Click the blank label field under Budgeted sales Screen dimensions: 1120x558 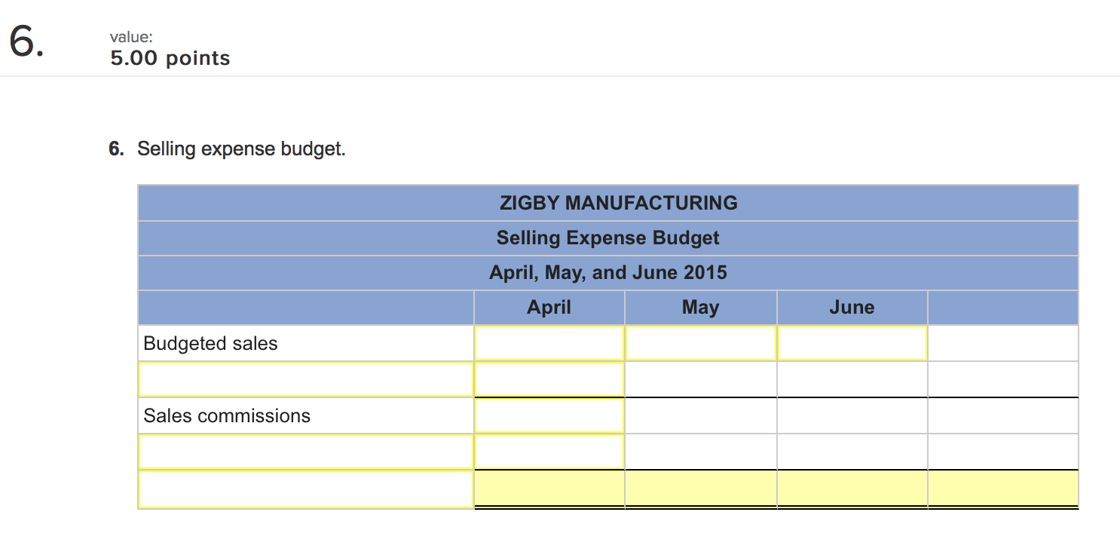(x=305, y=379)
